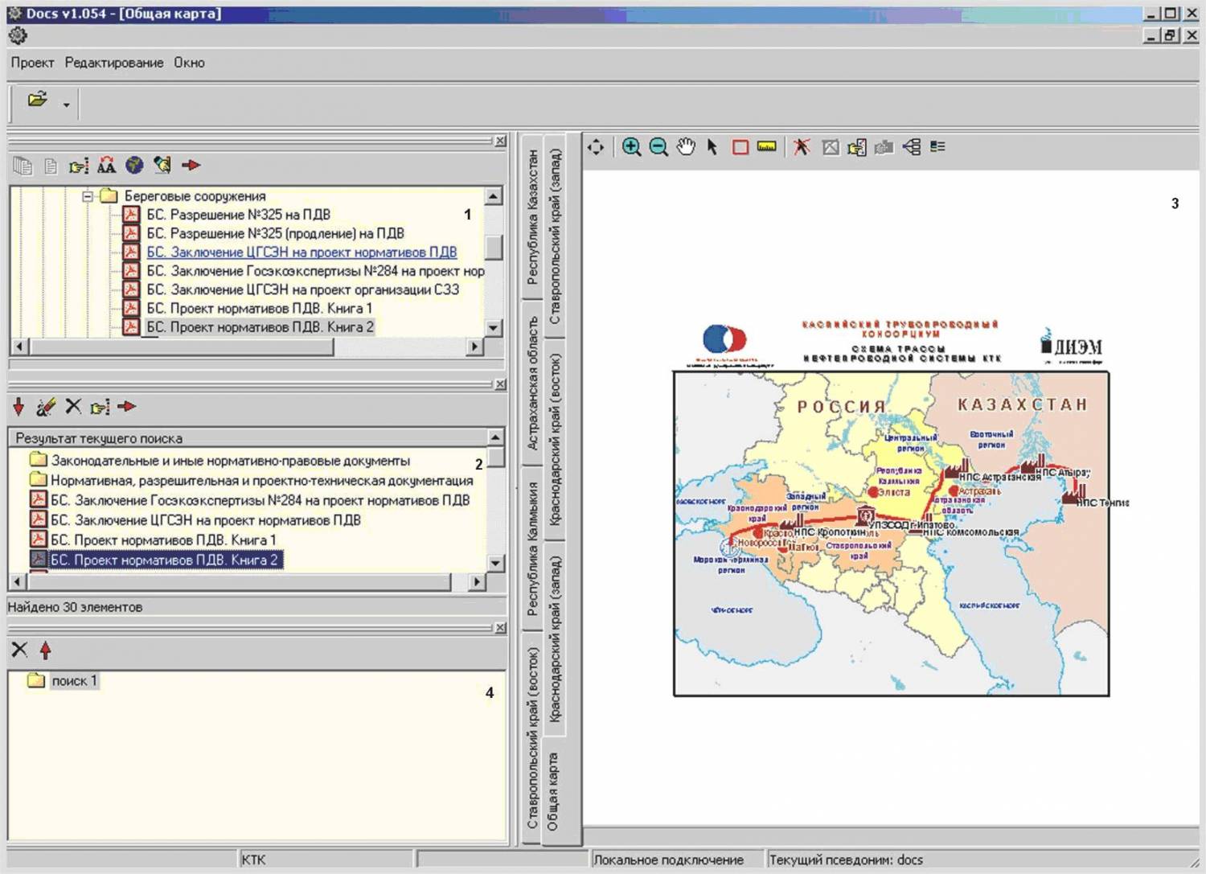Open the Редактирование menu
The width and height of the screenshot is (1206, 874).
pyautogui.click(x=114, y=63)
